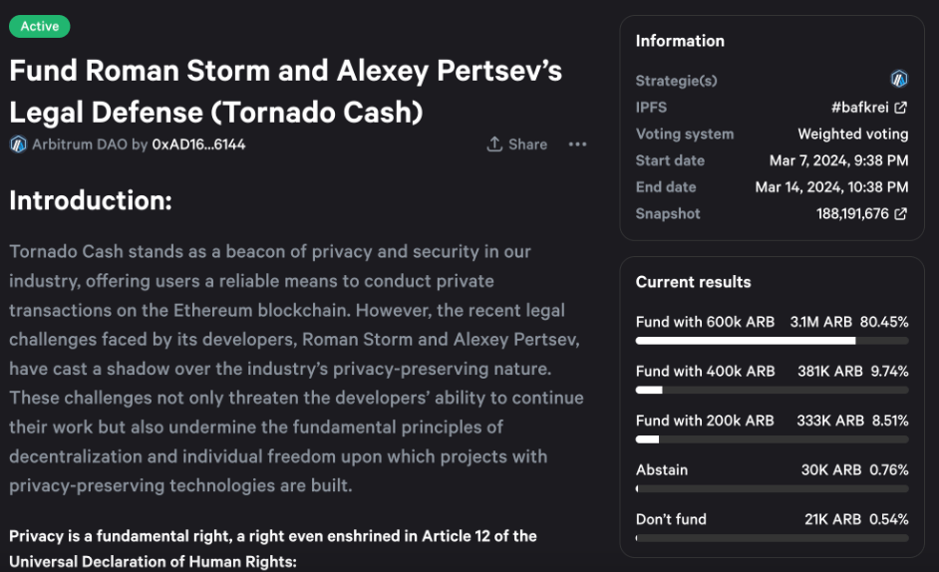Click the Fund with 400k ARB result bar
The width and height of the screenshot is (939, 572).
click(772, 390)
